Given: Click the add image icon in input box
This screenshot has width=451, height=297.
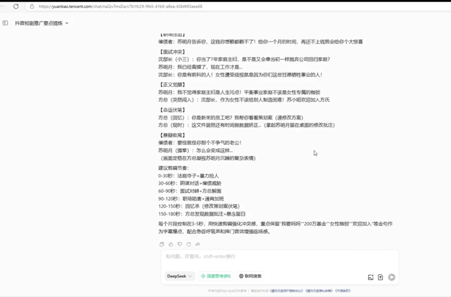Looking at the screenshot, I should 370,277.
